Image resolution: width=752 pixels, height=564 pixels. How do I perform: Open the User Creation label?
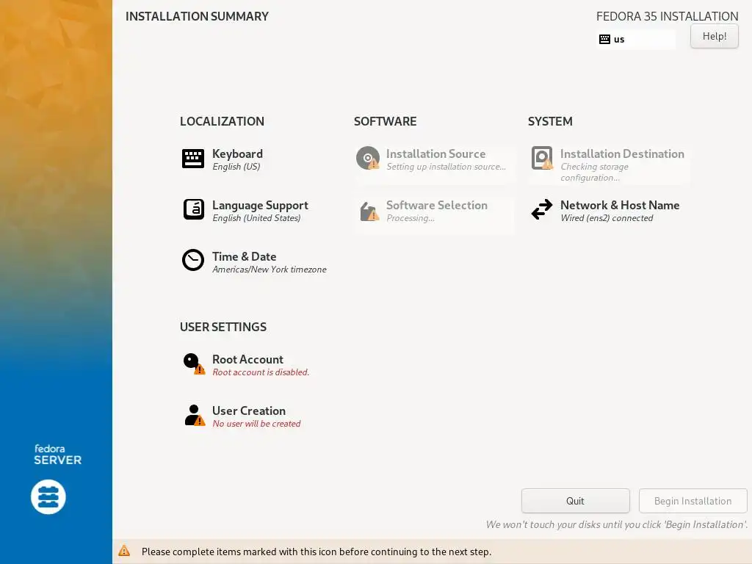(x=248, y=411)
